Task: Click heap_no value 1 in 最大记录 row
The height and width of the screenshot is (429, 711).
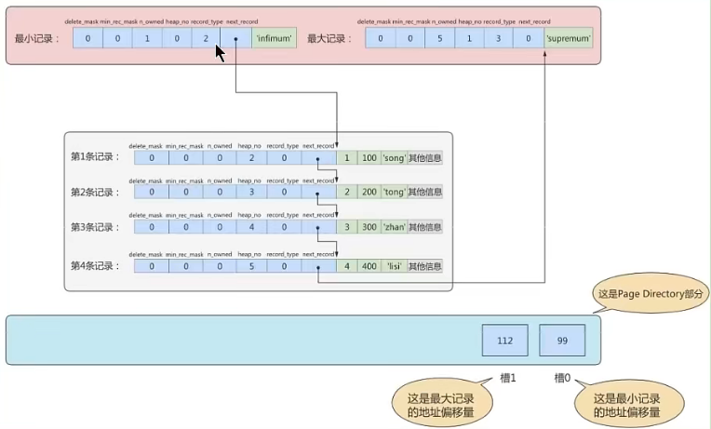Action: pos(469,38)
